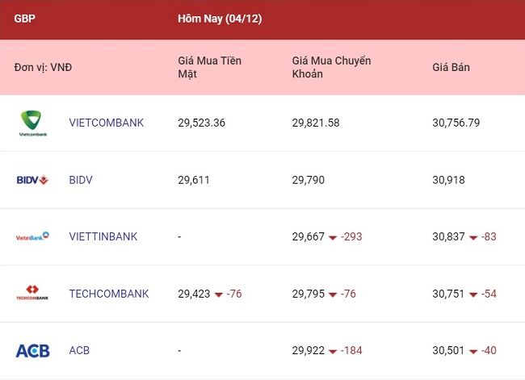Click the red down arrow beside -293

pos(333,238)
